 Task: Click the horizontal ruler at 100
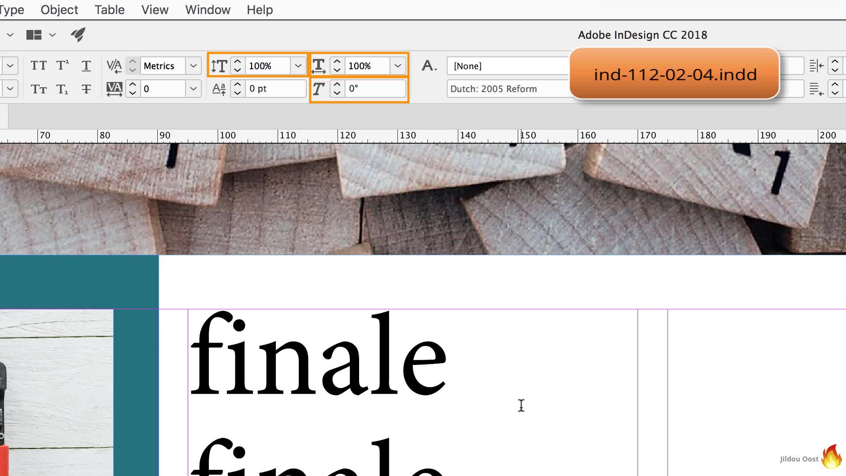tap(228, 135)
